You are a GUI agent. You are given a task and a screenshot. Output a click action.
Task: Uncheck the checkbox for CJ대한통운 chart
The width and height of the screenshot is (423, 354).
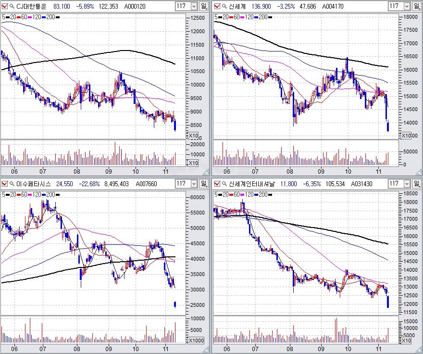(5, 6)
